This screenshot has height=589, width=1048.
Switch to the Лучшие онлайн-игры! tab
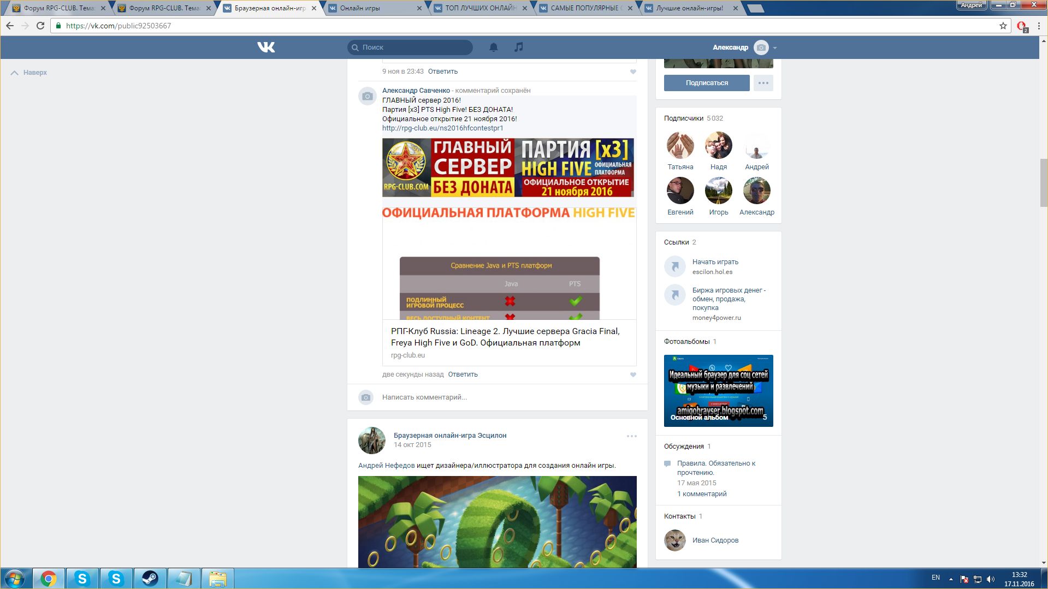pos(691,8)
